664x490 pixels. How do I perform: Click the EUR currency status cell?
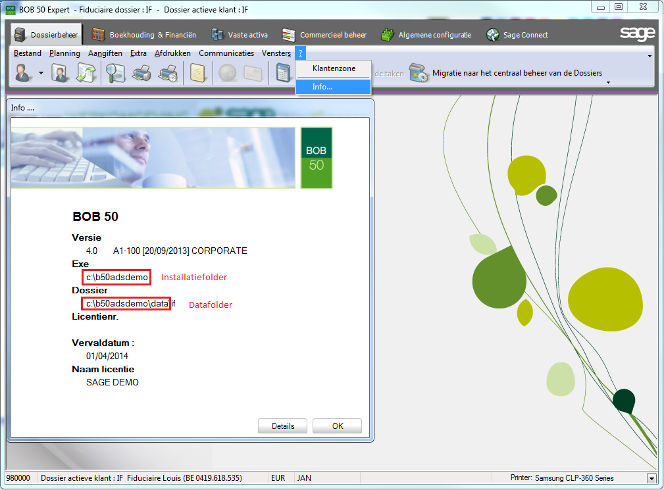(278, 478)
